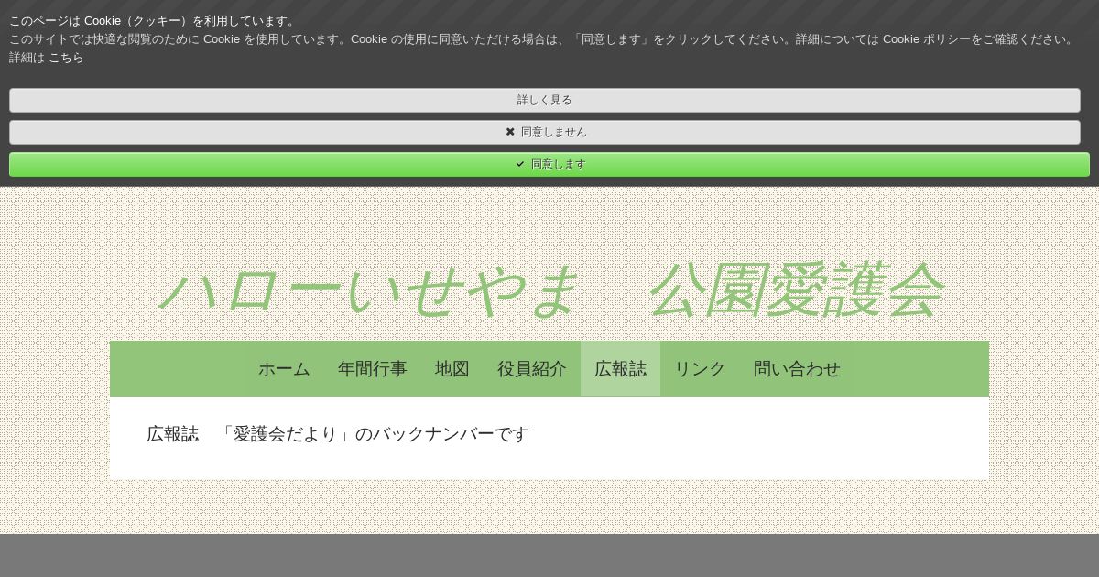Click site title ハローいせやま 公園愛護会
This screenshot has height=577, width=1099.
549,289
